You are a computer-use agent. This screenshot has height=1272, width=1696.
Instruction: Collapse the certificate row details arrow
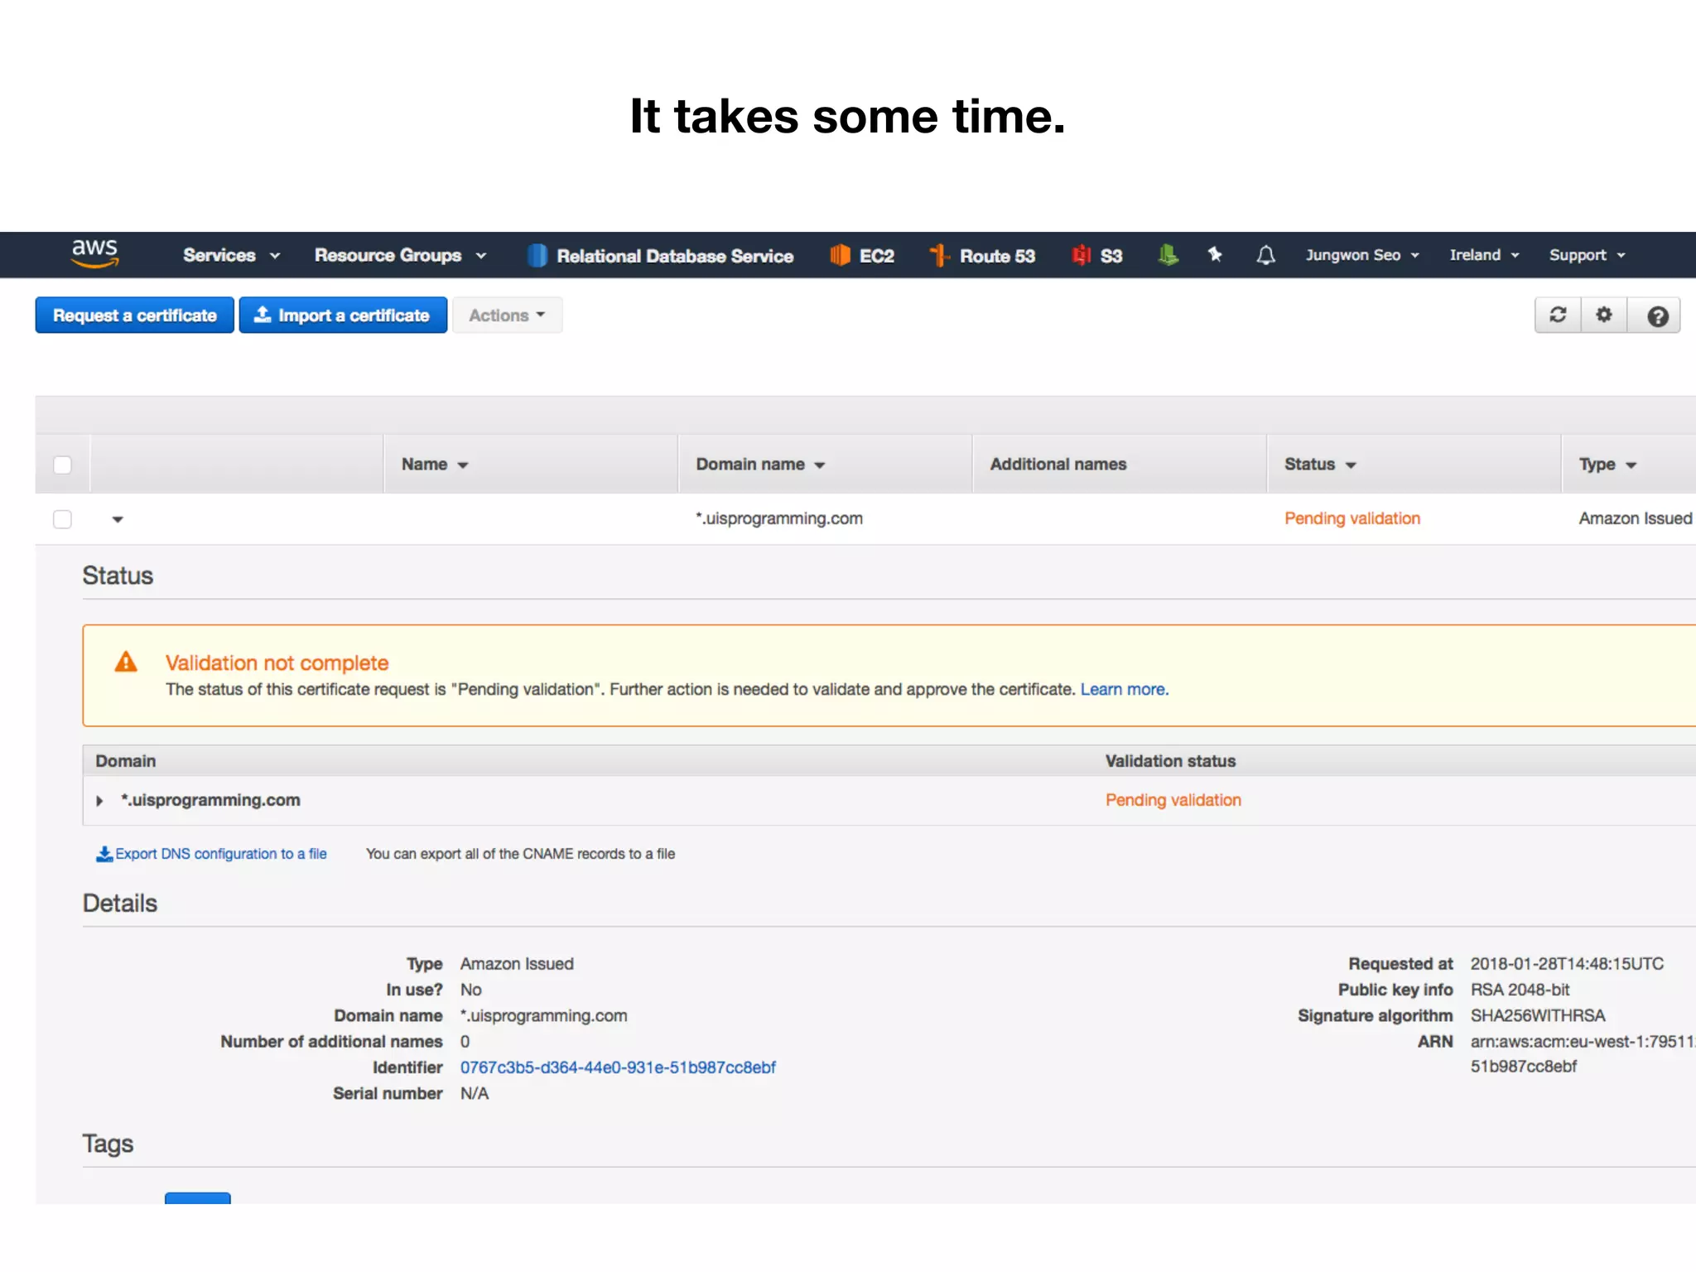click(x=118, y=519)
